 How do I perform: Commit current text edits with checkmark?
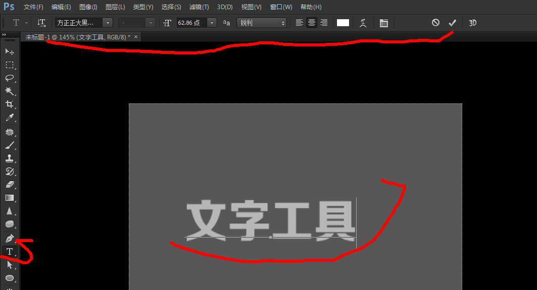[x=453, y=23]
